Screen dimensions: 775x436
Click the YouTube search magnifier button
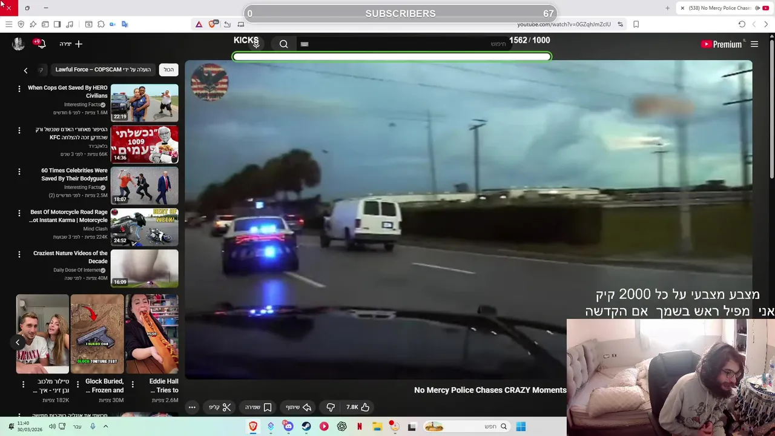coord(283,44)
